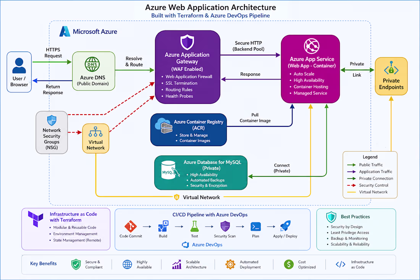Click the Virtual Network topology icon

click(95, 131)
